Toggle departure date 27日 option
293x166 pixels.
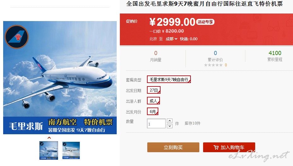coord(154,90)
